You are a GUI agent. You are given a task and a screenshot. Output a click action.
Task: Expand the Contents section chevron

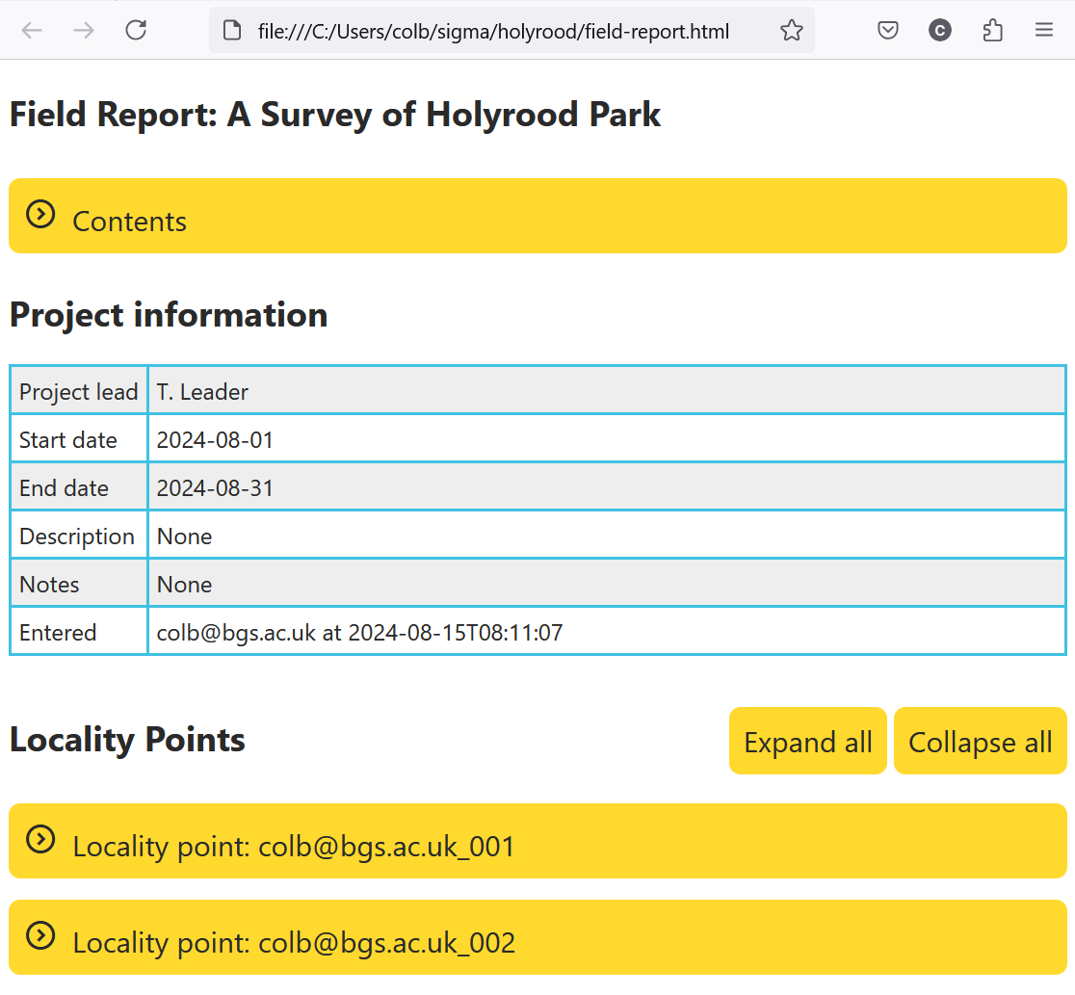point(40,214)
